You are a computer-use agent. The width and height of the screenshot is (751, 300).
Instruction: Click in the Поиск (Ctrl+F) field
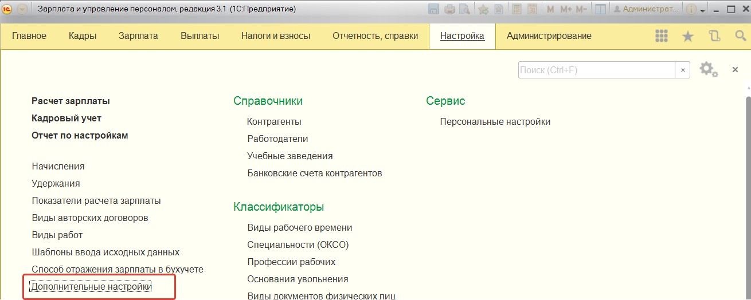[x=596, y=70]
